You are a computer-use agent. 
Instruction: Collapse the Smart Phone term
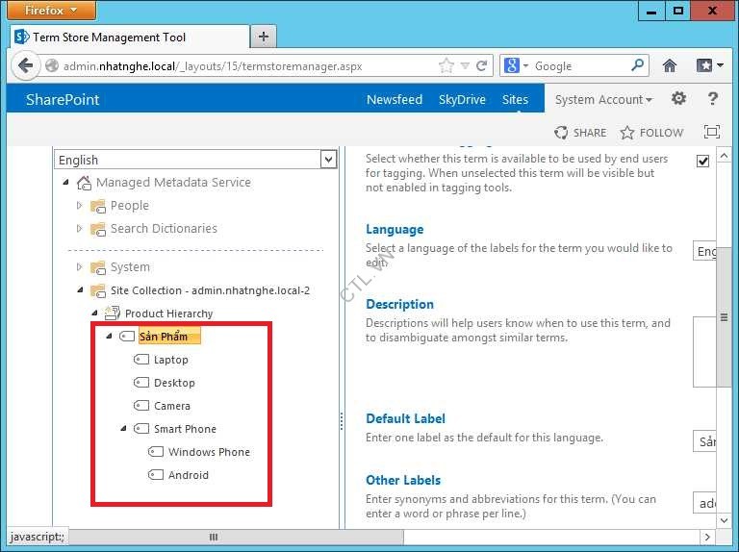click(x=123, y=429)
